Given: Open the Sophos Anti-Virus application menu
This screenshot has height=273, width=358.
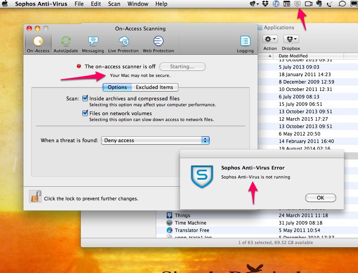Looking at the screenshot, I should (41, 4).
